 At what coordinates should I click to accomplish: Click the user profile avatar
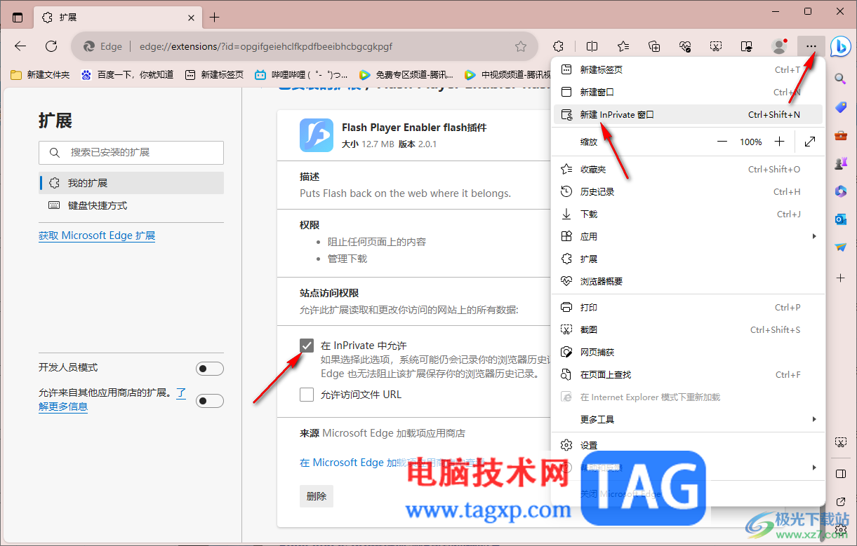(779, 46)
